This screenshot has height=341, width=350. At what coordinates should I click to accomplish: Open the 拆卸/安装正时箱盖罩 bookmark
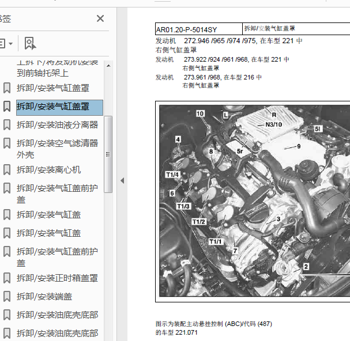point(57,278)
